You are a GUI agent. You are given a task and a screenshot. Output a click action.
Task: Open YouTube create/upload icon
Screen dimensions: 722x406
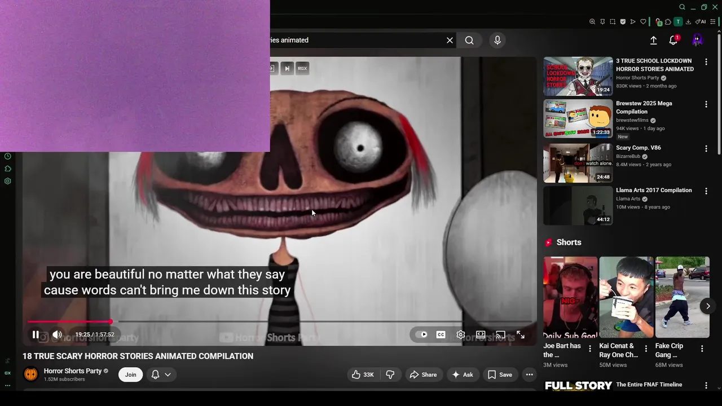tap(653, 40)
